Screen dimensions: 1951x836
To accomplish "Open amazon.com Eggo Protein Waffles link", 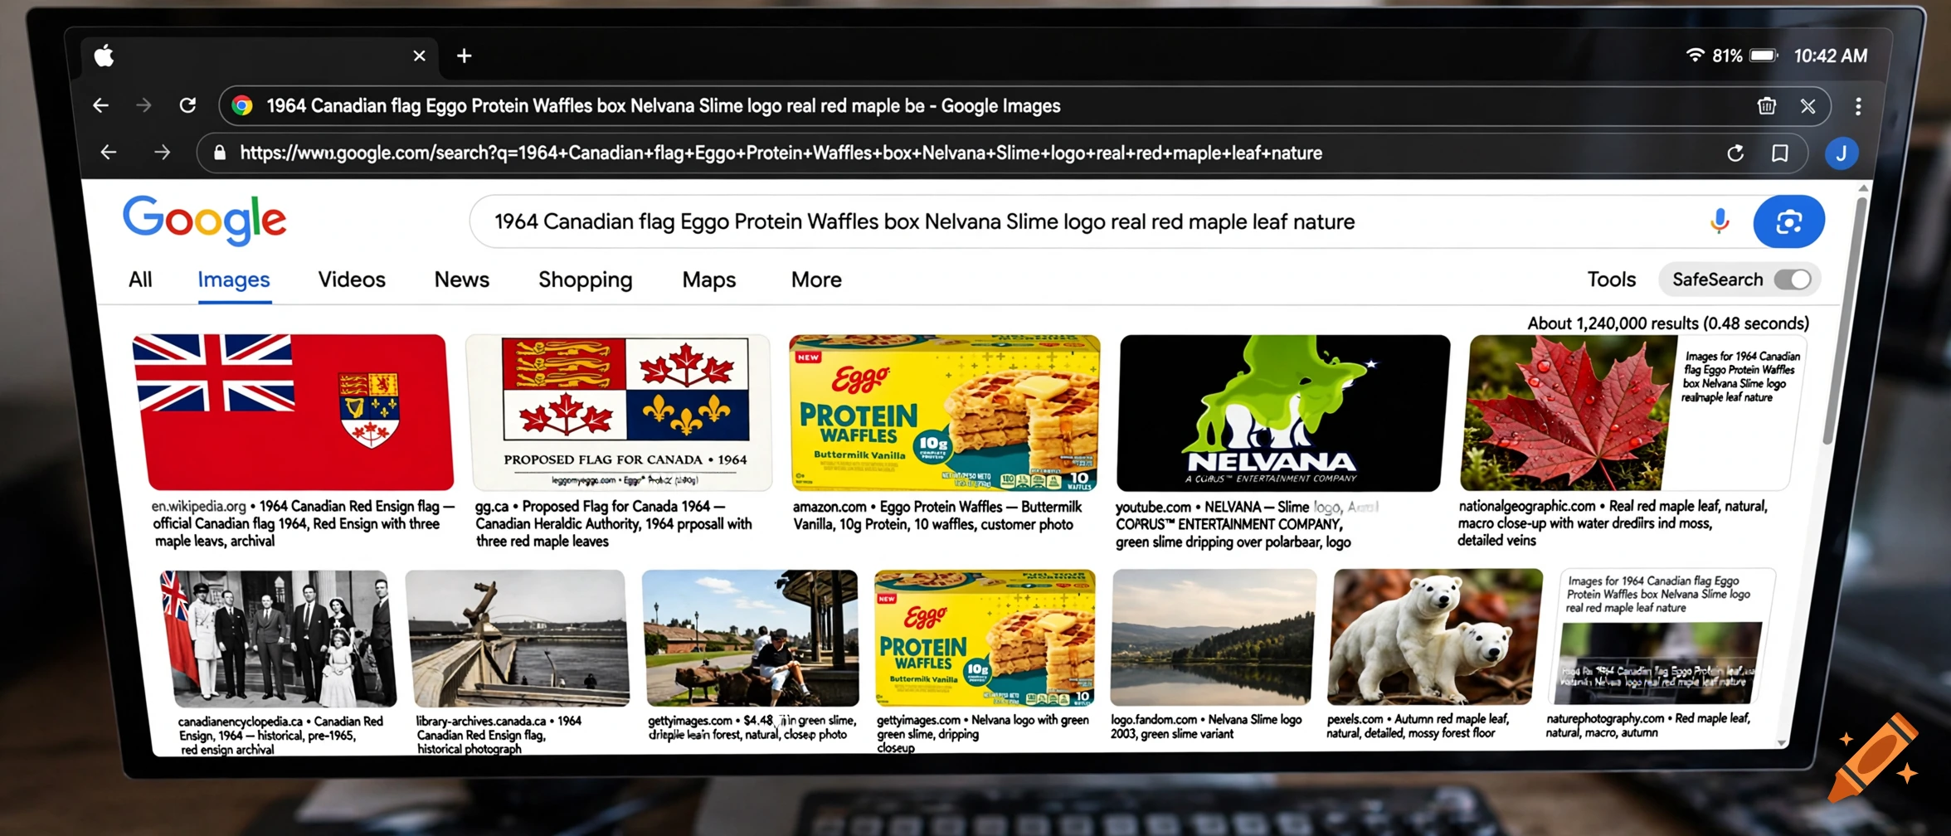I will pos(937,515).
